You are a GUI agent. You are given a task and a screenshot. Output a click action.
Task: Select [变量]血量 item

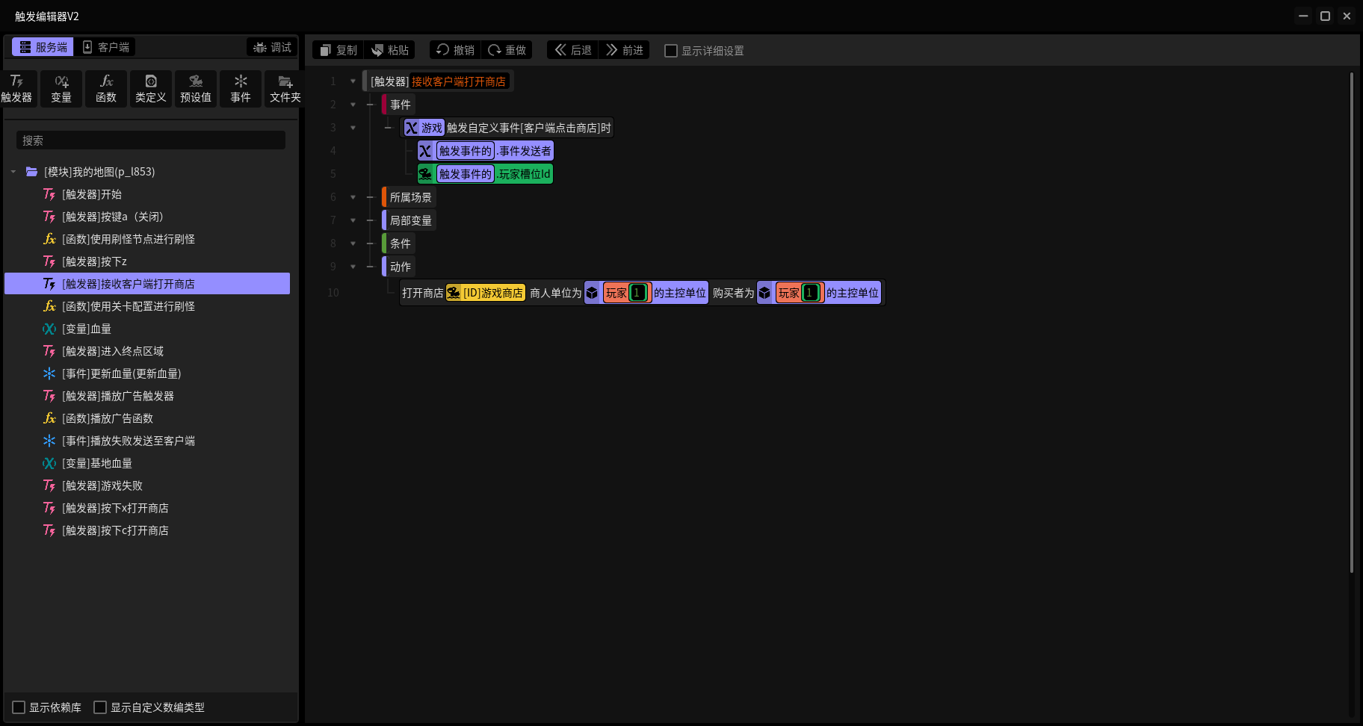pos(147,329)
